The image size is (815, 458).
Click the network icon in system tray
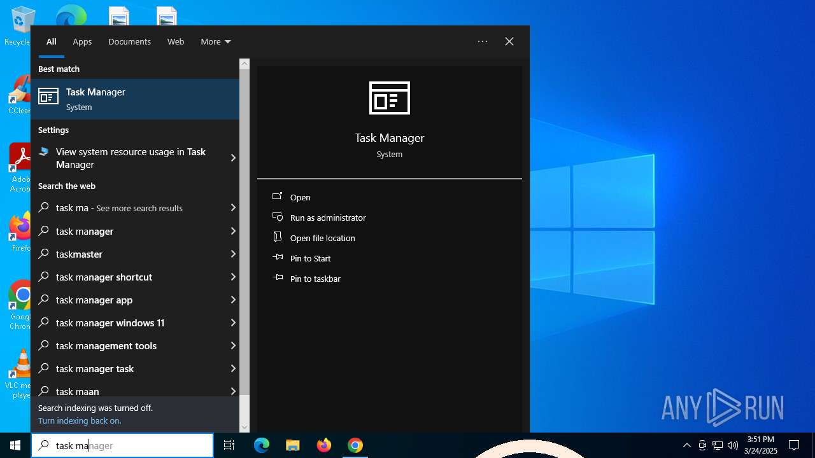tap(718, 445)
